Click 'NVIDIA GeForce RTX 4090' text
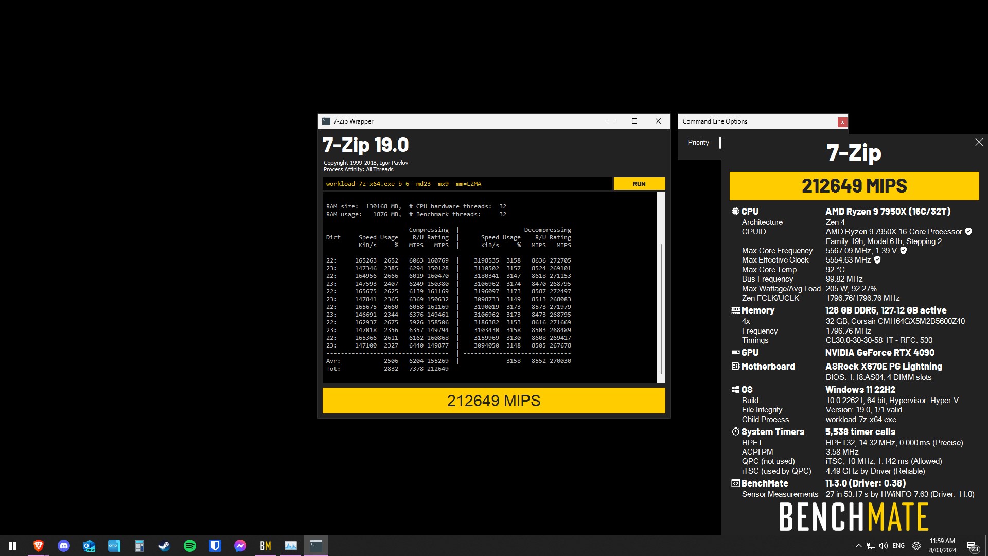Viewport: 988px width, 556px height. (880, 353)
